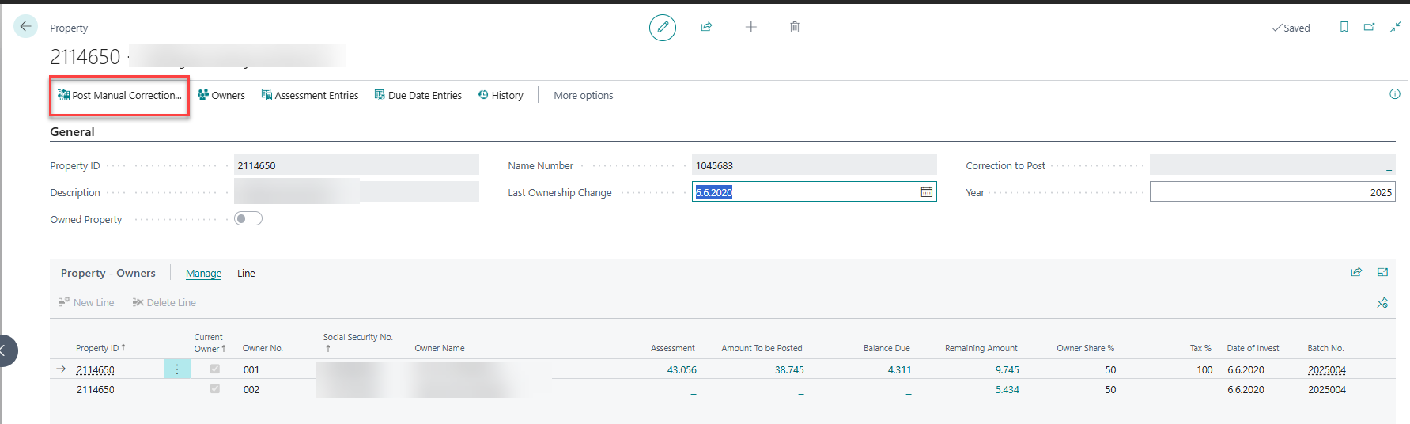The height and width of the screenshot is (424, 1410).
Task: Switch to the Line tab
Action: point(246,273)
